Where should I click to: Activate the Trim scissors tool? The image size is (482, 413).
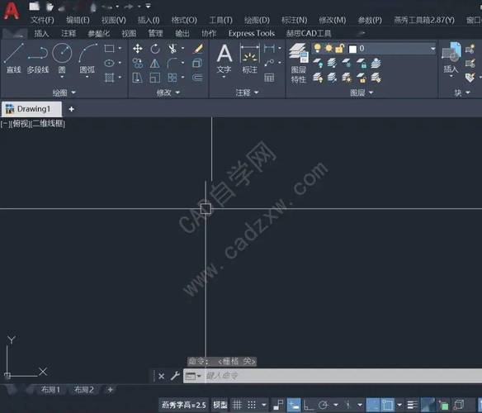[172, 49]
